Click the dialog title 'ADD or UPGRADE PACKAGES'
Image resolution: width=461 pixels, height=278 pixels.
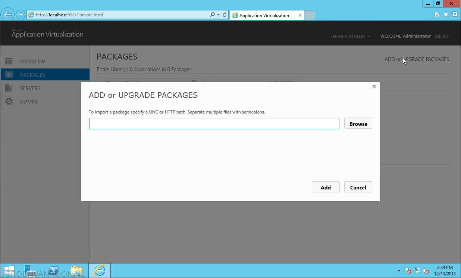[143, 95]
